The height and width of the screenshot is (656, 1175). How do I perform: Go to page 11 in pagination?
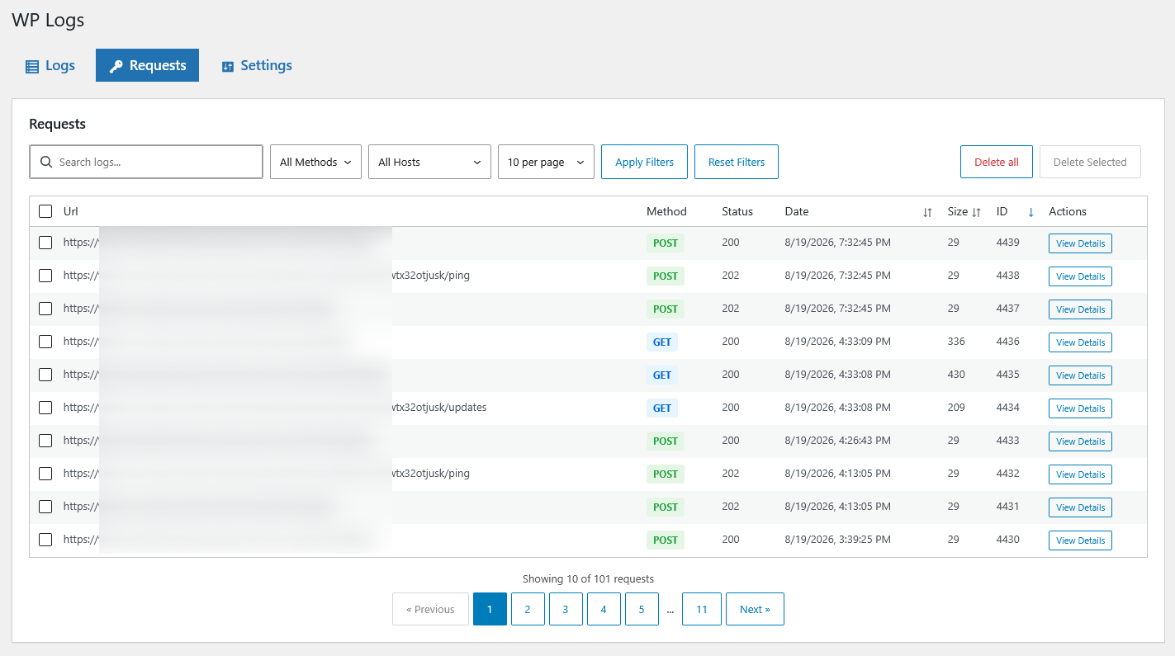point(701,609)
